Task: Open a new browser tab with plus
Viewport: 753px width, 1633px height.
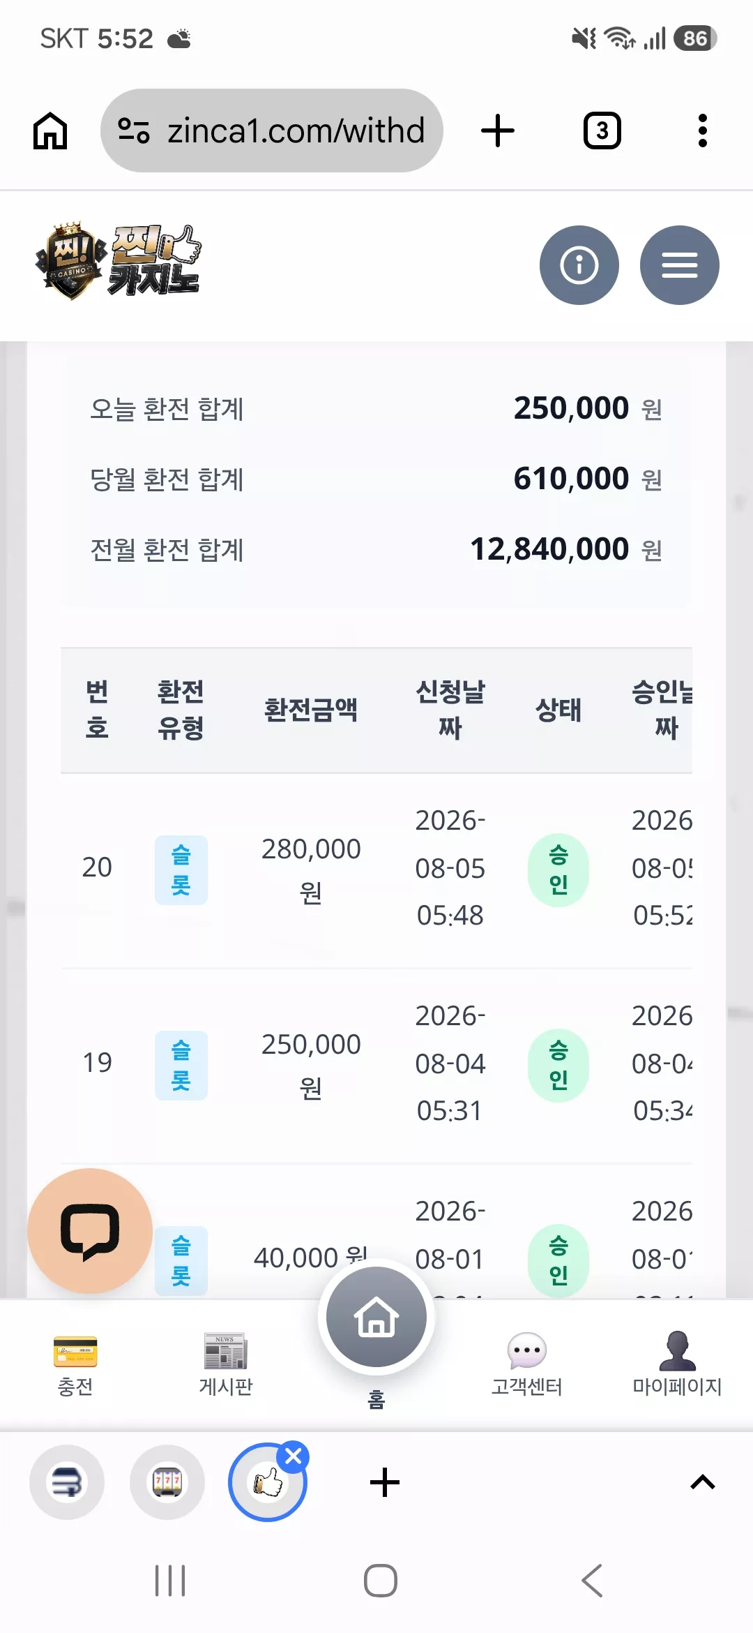Action: (x=498, y=131)
